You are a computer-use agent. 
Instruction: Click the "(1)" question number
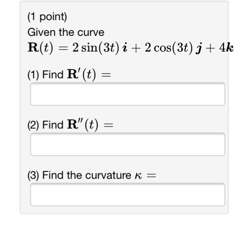pyautogui.click(x=33, y=75)
